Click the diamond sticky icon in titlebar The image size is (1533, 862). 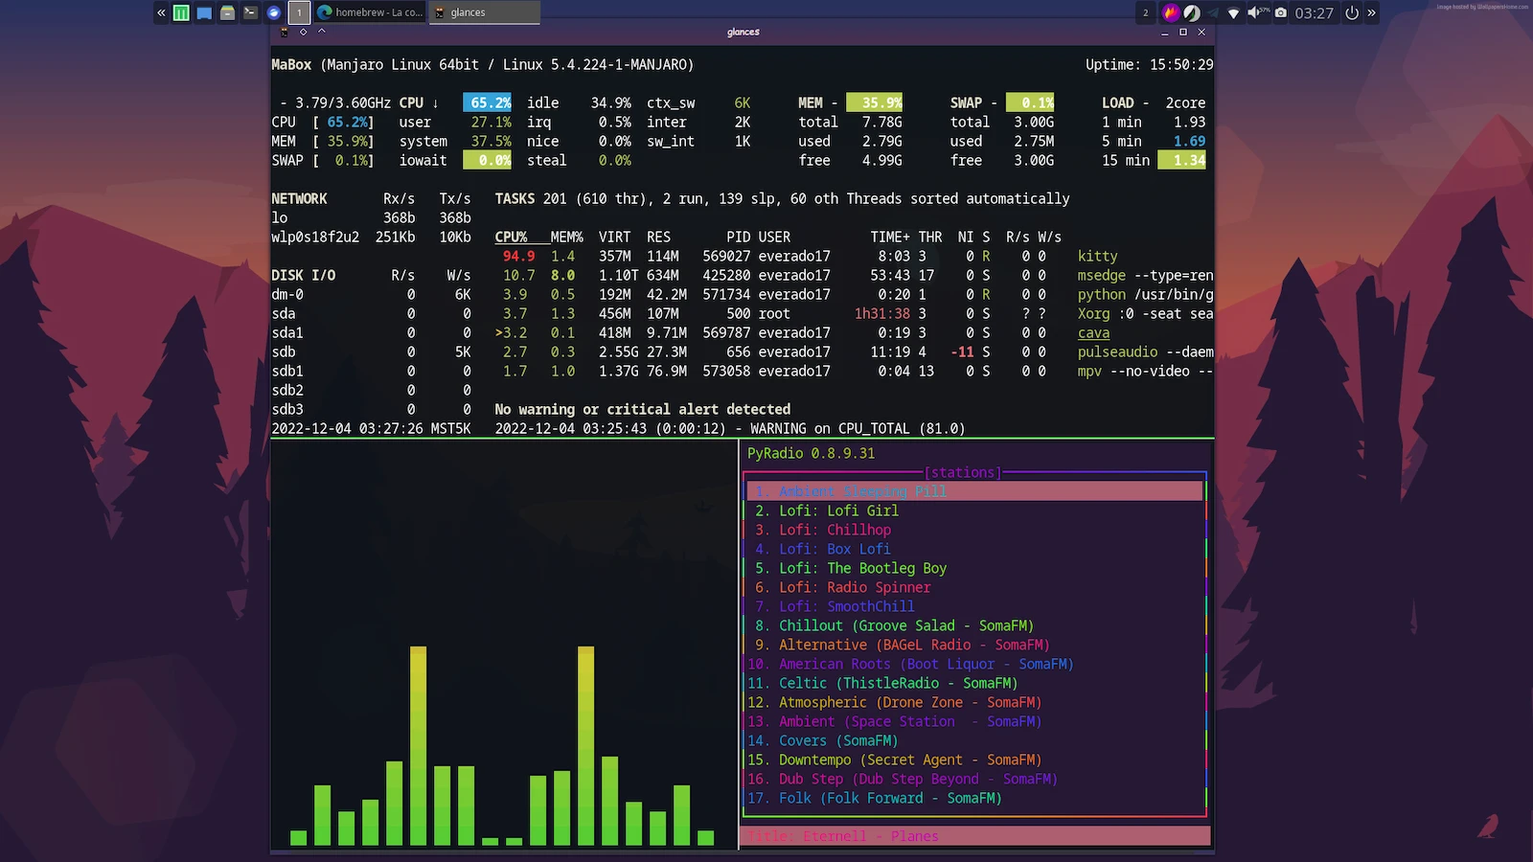[x=303, y=32]
